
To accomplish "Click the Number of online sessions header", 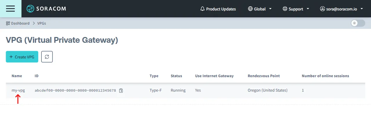I will (325, 76).
